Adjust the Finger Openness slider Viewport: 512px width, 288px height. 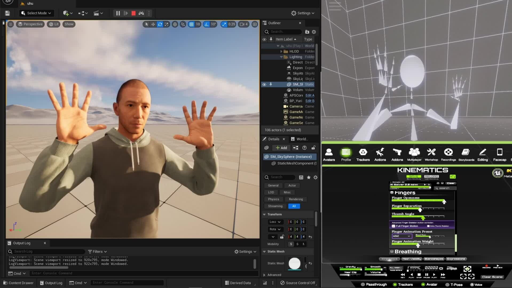click(x=444, y=201)
